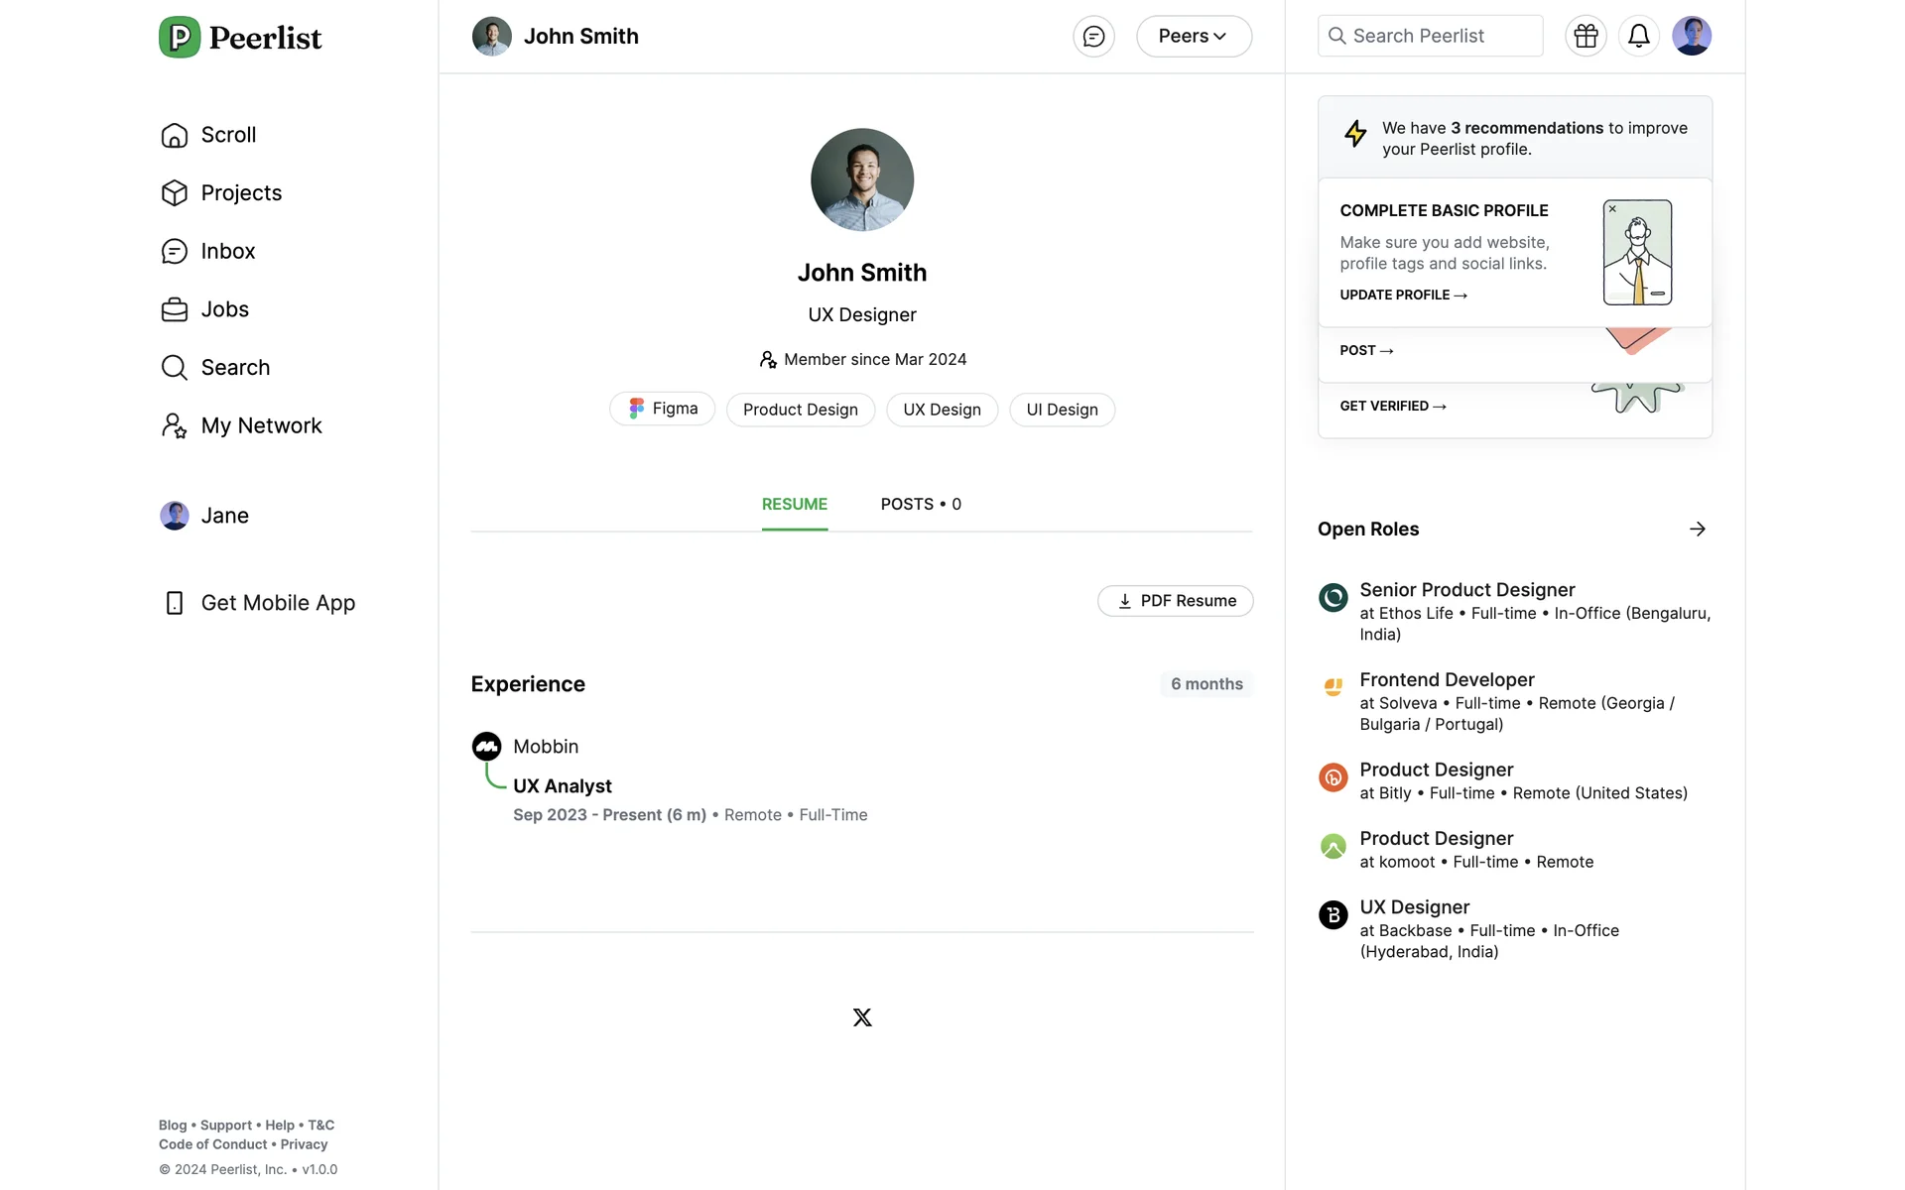Click the UPDATE PROFILE link
This screenshot has height=1190, width=1905.
[x=1402, y=296]
